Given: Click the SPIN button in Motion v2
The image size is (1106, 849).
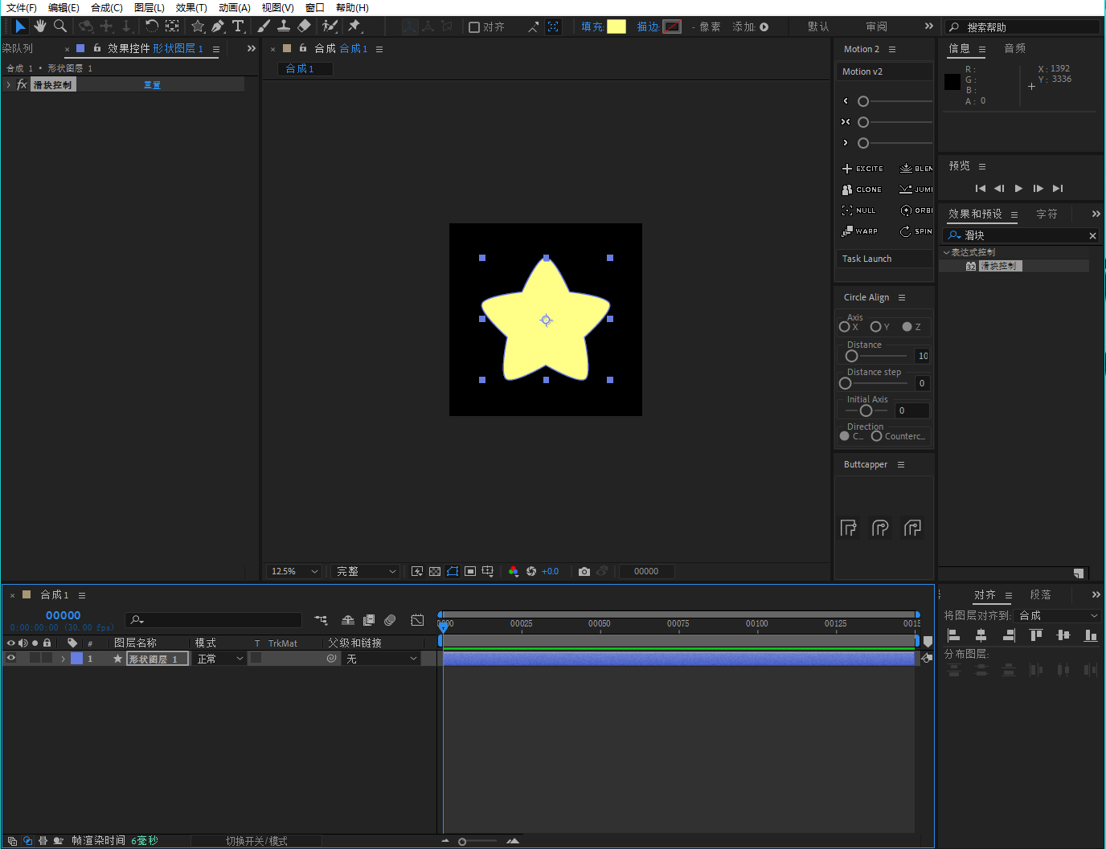Looking at the screenshot, I should click(x=916, y=231).
